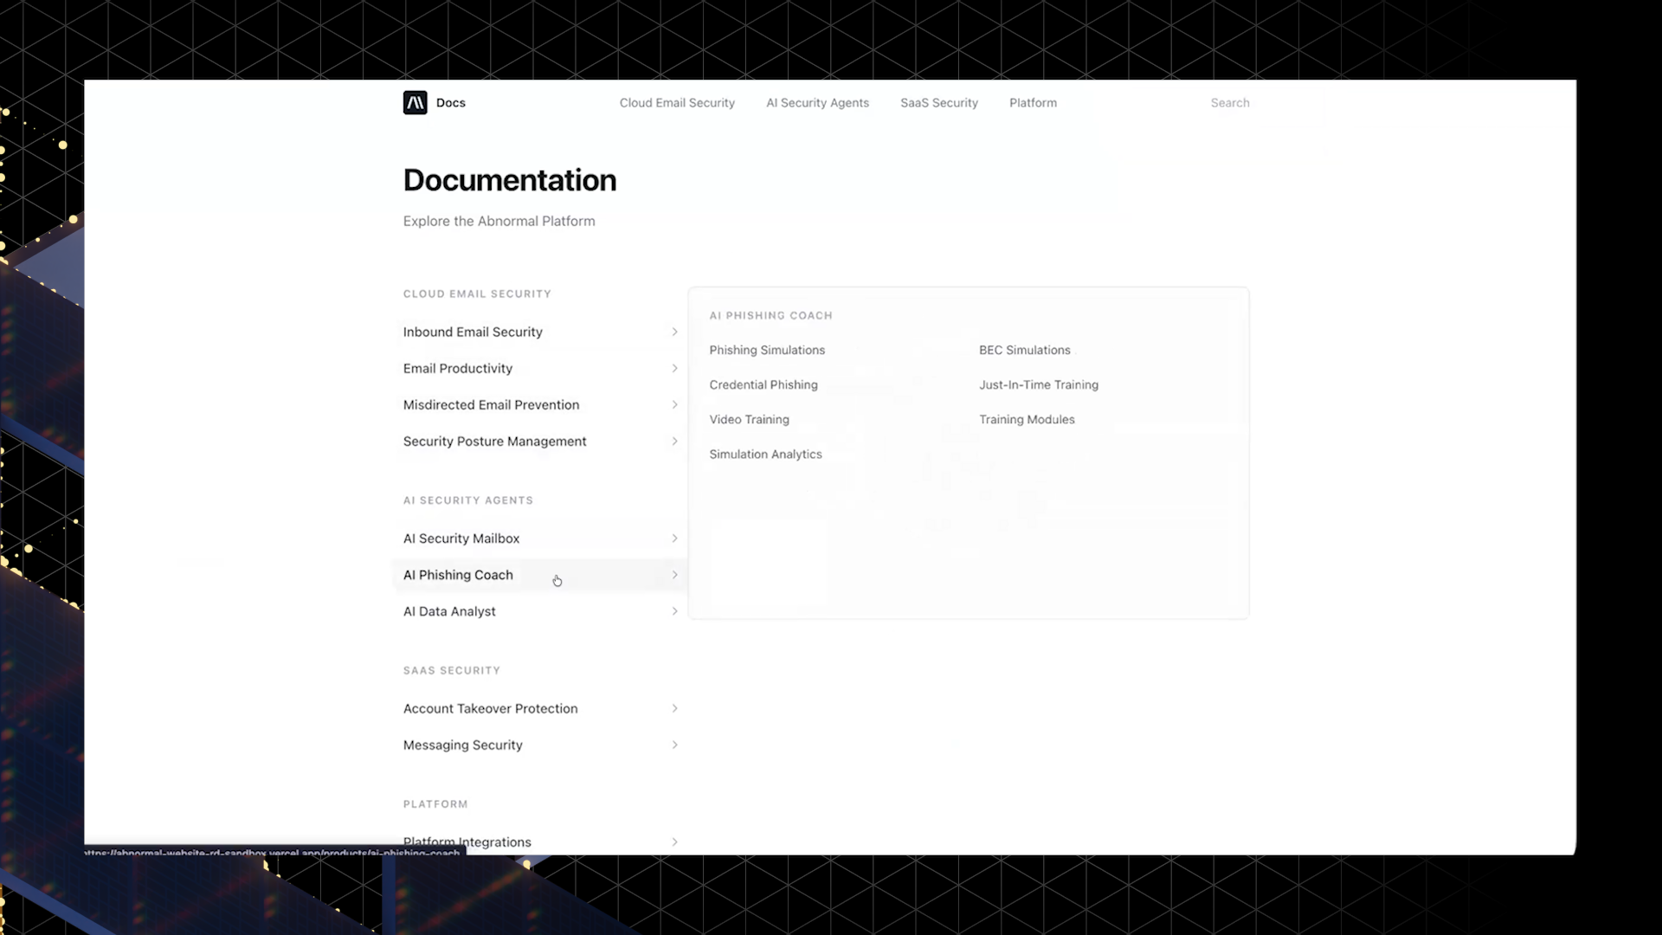
Task: Click the AI PHISHING COACH panel header
Action: coord(771,316)
